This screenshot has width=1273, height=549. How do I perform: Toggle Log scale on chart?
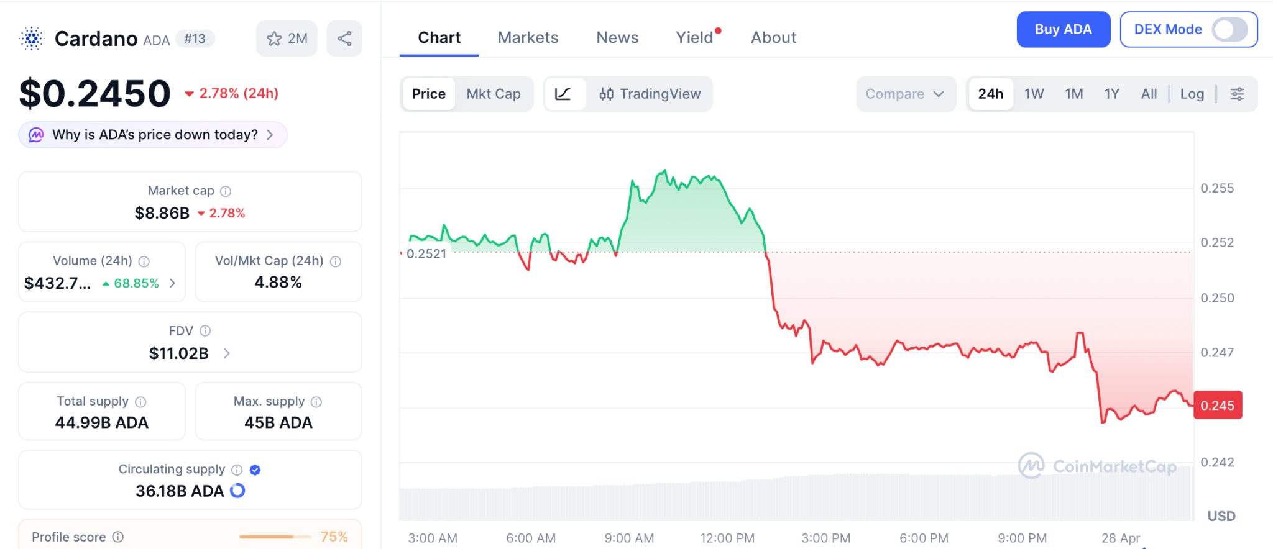1192,94
